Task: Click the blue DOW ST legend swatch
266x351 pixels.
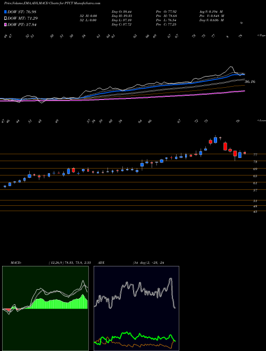Action: [x=5, y=12]
